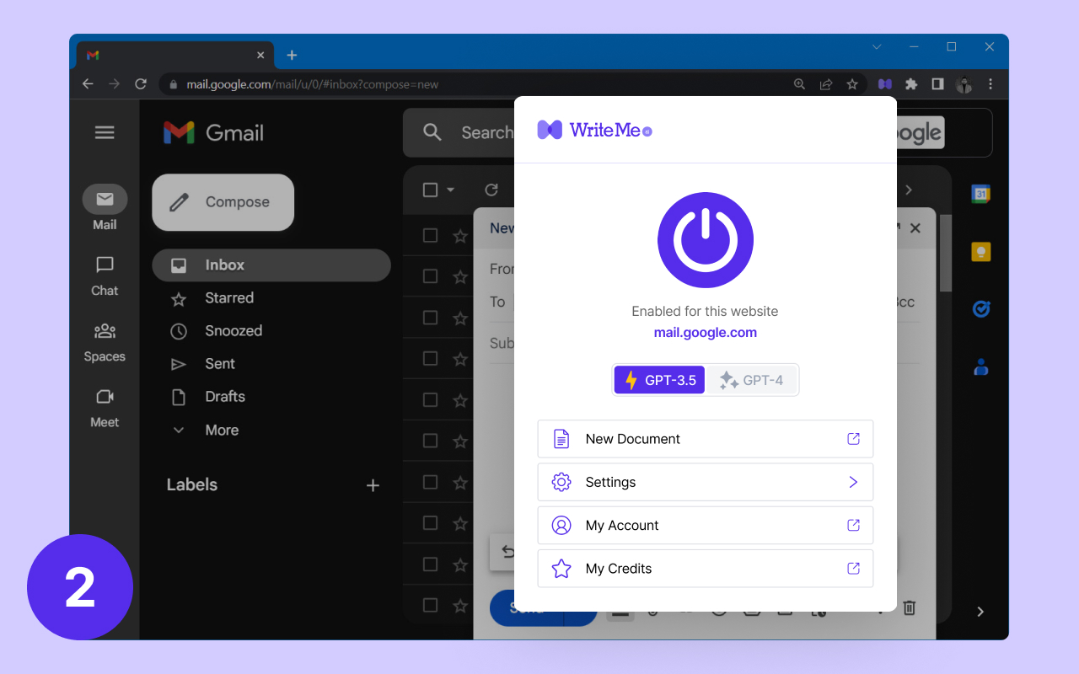Screen dimensions: 1079x674
Task: Open the Mail section in sidebar
Action: [105, 207]
